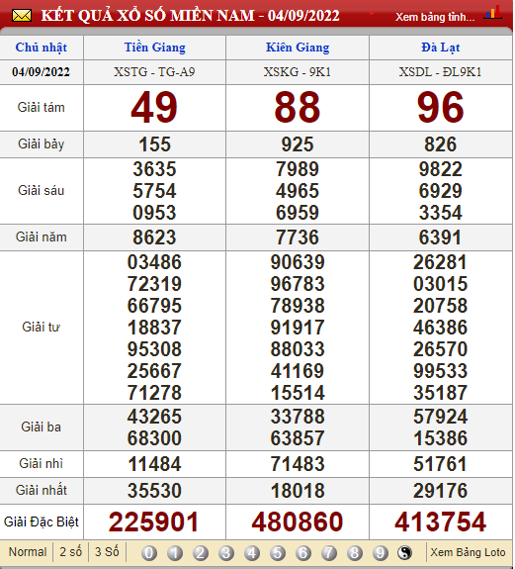Select giải nhất number 29176
515x569 pixels.
pyautogui.click(x=440, y=491)
